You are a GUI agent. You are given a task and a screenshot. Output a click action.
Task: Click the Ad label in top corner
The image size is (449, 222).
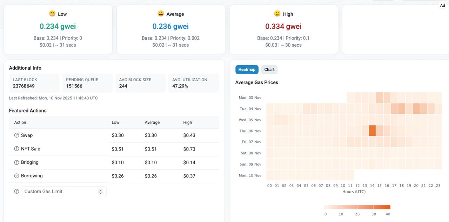click(x=443, y=6)
